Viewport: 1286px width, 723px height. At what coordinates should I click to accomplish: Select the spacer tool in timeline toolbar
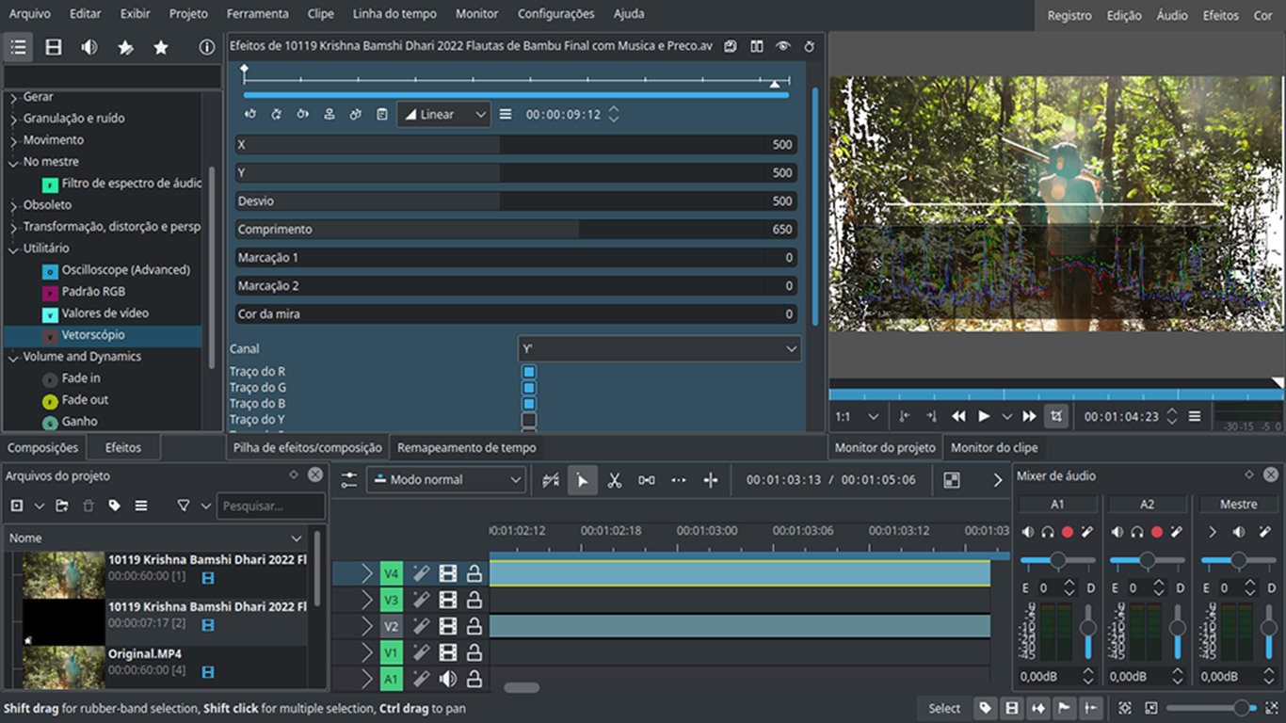tap(646, 480)
